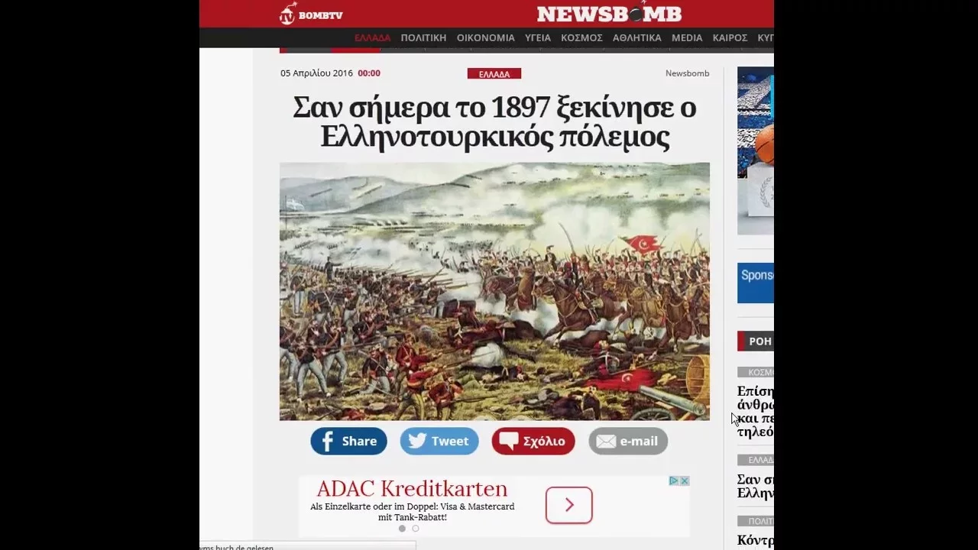
Task: Click the 1897 war painting image
Action: (x=494, y=291)
